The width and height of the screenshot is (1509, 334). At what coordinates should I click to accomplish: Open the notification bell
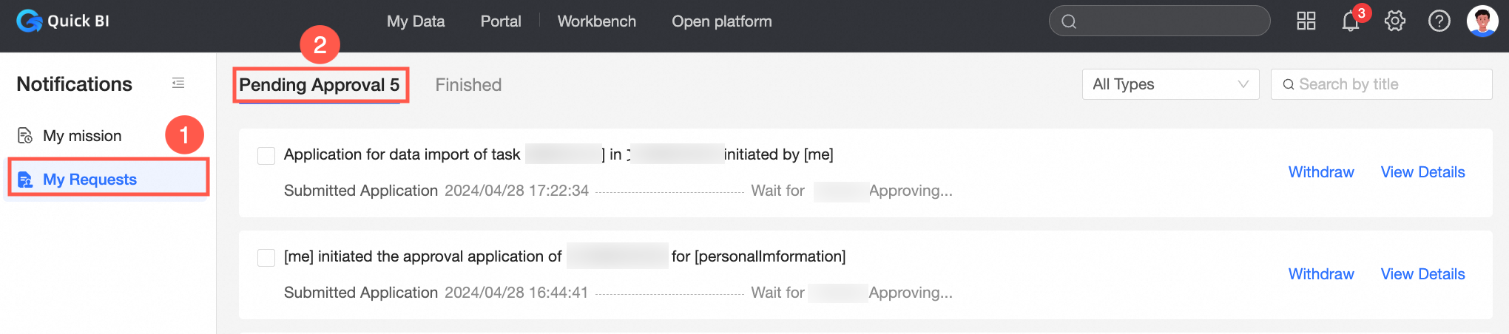click(x=1350, y=21)
